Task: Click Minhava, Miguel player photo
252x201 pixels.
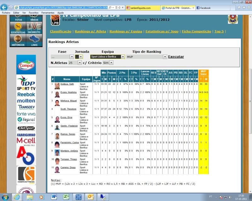Action: point(57,103)
